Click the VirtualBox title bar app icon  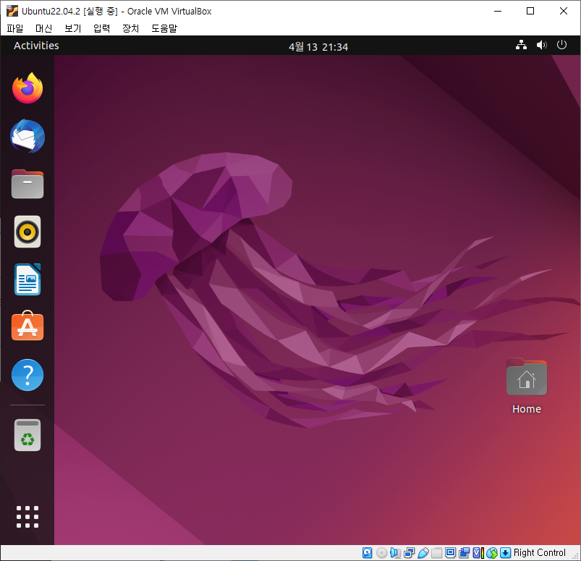(12, 11)
